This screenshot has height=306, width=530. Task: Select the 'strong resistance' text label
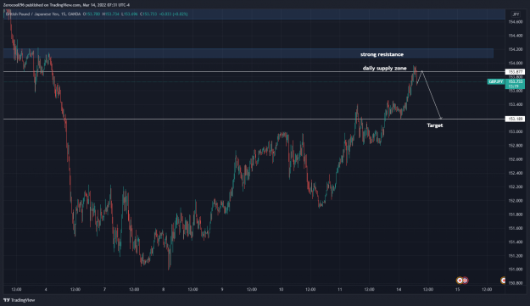click(x=382, y=54)
